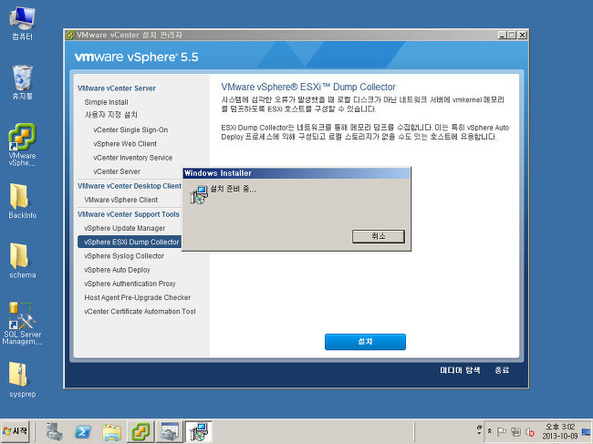Viewport: 593px width, 444px height.
Task: Click Action Center flag tray icon
Action: [501, 431]
